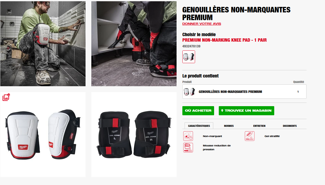The height and width of the screenshot is (185, 325).
Task: Switch to the Normes tab
Action: click(x=229, y=126)
